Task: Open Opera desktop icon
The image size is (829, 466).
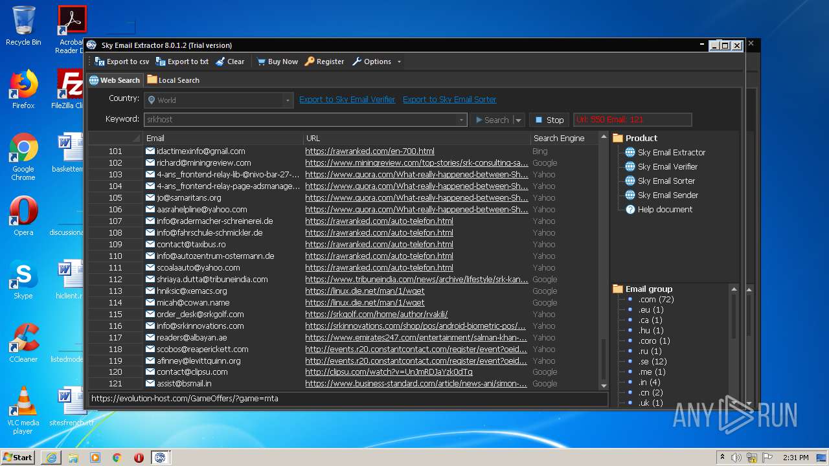Action: pyautogui.click(x=23, y=216)
